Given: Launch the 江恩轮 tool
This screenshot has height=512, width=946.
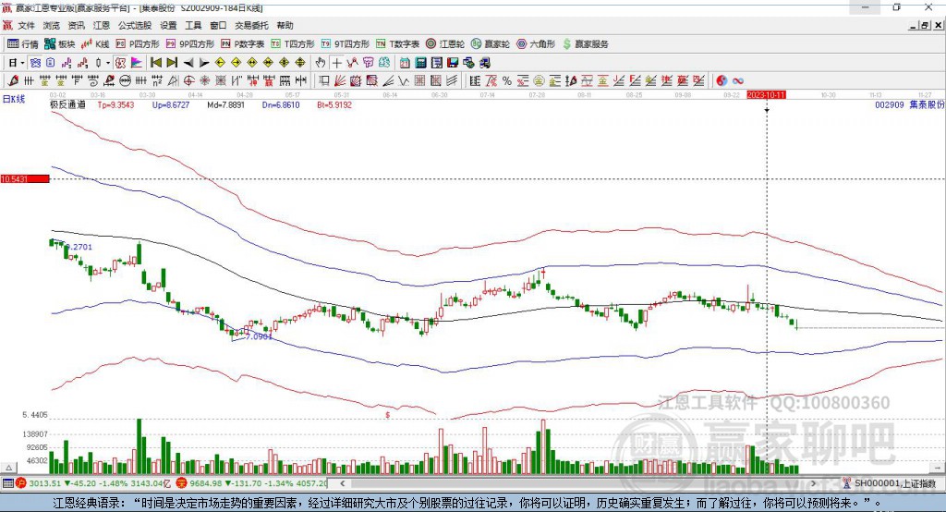Looking at the screenshot, I should coord(445,44).
